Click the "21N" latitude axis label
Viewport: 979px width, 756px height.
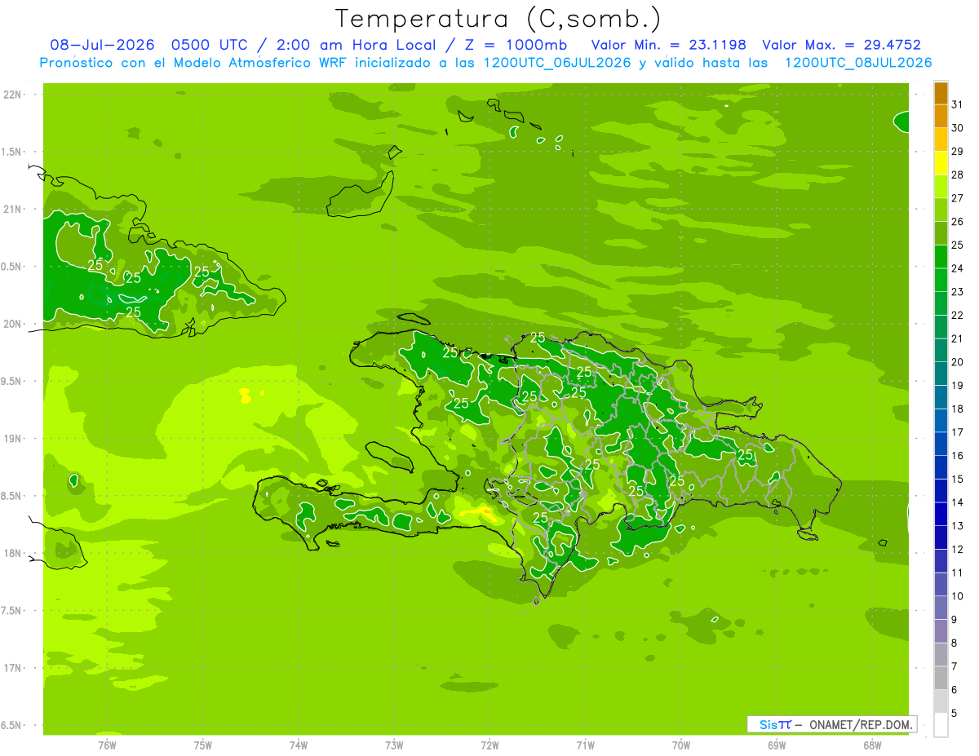tap(12, 210)
